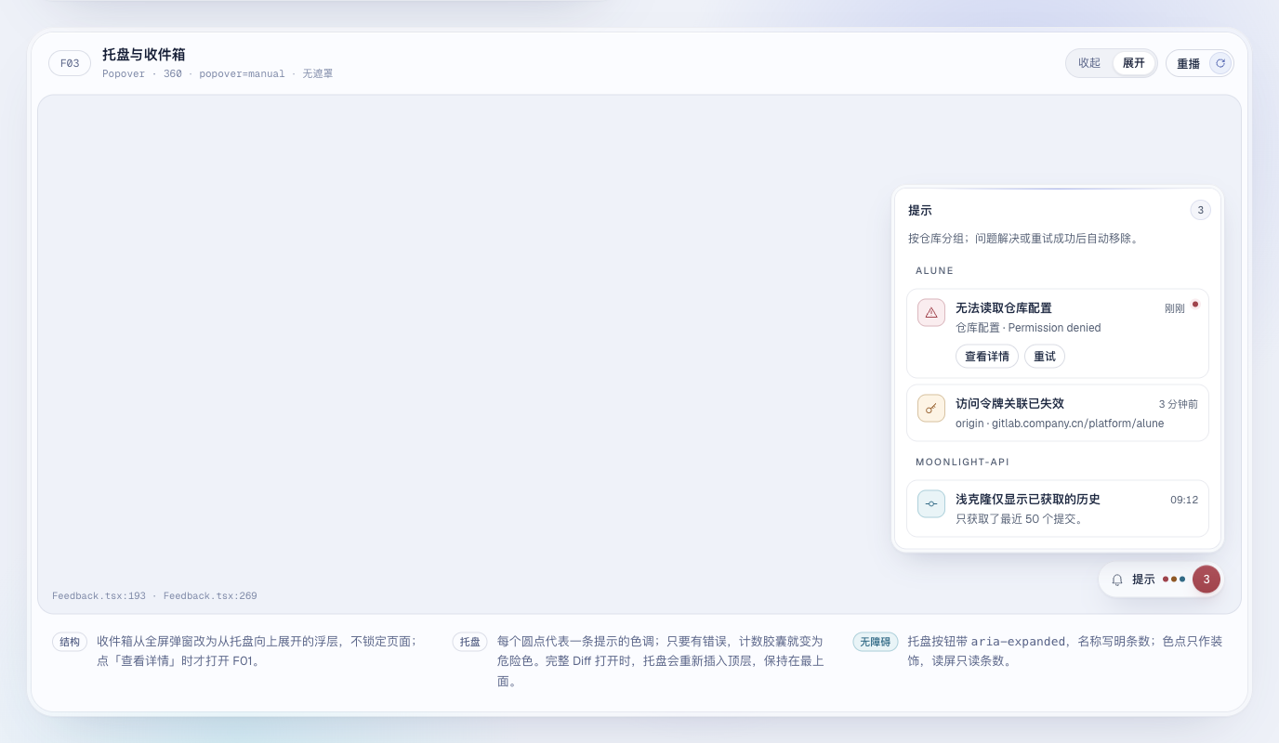Click the source reference Feedback.tsx:269
This screenshot has height=743, width=1279.
tap(210, 596)
